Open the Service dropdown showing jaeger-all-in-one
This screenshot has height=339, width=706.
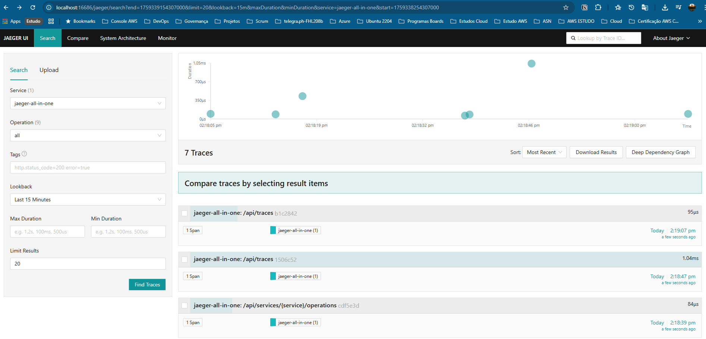click(88, 103)
